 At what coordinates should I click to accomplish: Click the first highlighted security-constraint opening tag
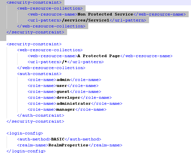tap(34, 2)
